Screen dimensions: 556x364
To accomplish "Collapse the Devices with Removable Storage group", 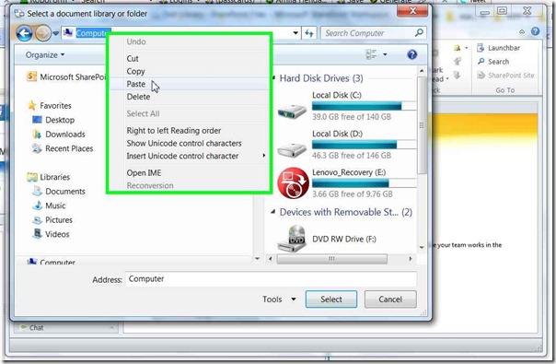I will 272,212.
